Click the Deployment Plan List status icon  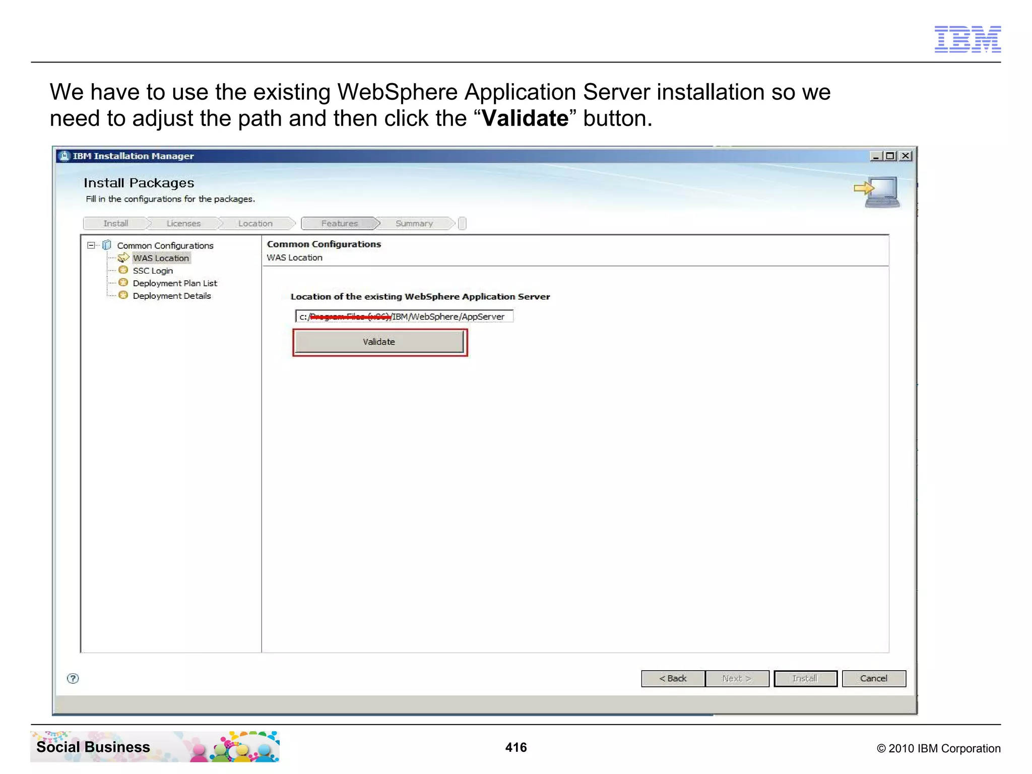(123, 283)
